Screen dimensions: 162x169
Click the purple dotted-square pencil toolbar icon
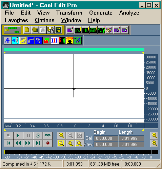[117, 30]
